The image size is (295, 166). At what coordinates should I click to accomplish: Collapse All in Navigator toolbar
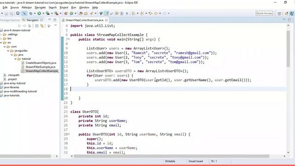pos(37,26)
